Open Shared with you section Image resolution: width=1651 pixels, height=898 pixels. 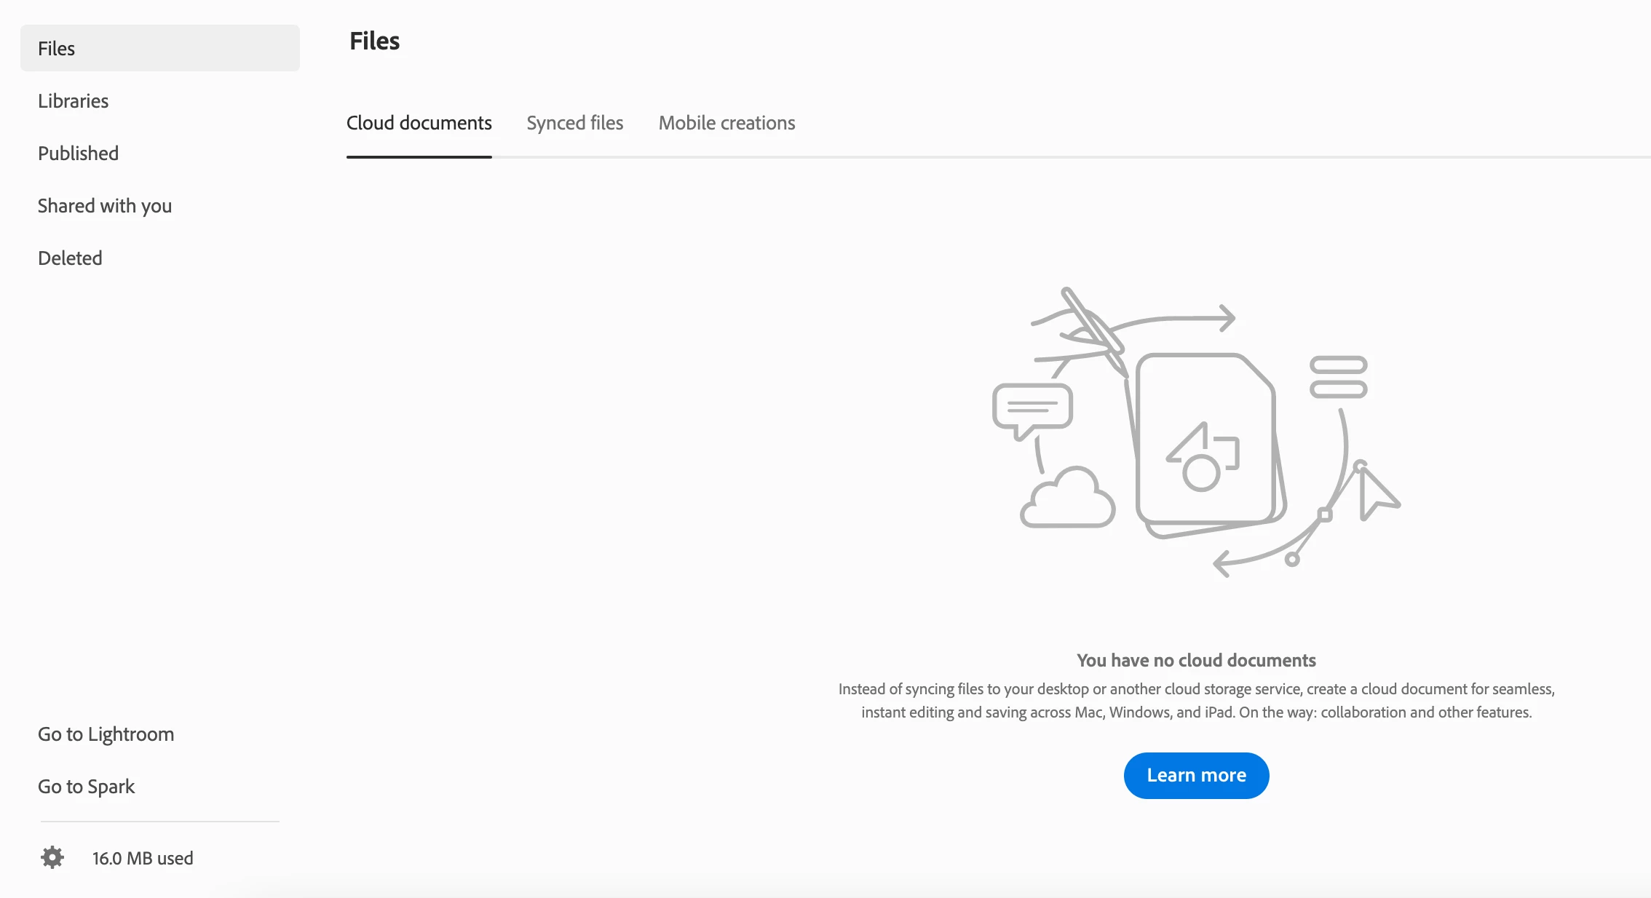(105, 206)
